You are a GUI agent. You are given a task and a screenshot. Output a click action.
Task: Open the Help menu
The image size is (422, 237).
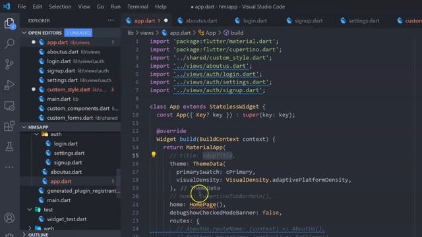click(161, 7)
